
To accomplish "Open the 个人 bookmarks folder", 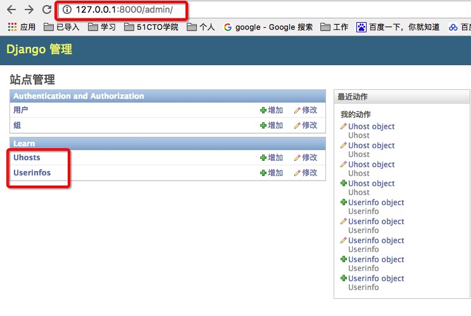I will point(201,27).
